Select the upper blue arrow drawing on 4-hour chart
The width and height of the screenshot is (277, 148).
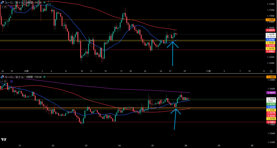(172, 54)
